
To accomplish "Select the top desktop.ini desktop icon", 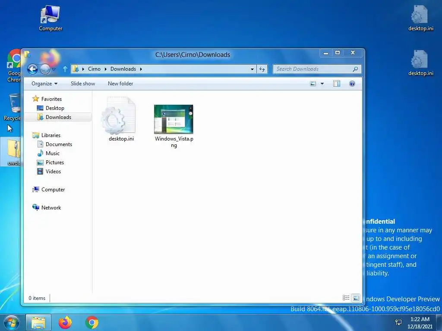I will 420,18.
